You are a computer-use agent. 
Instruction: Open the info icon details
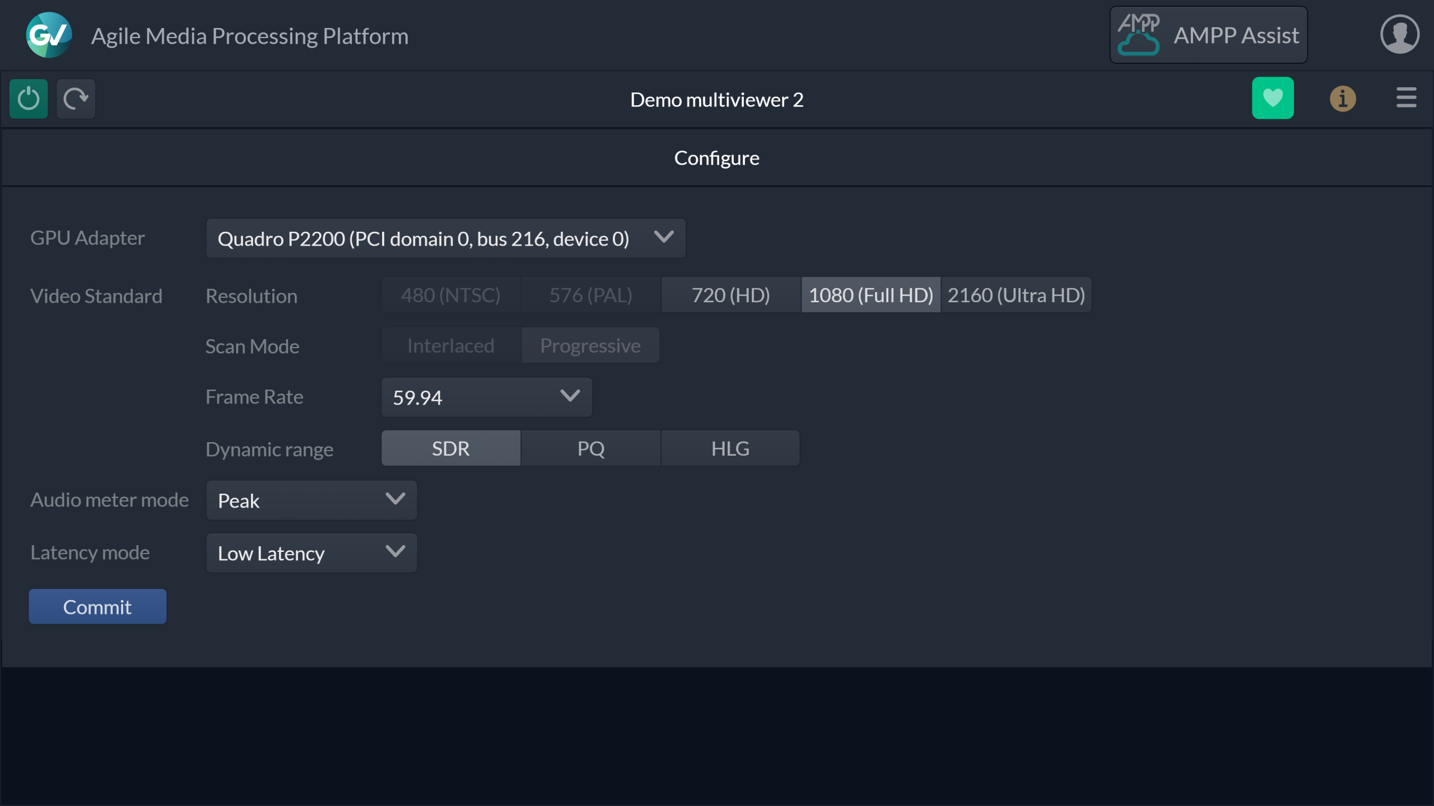coord(1343,99)
